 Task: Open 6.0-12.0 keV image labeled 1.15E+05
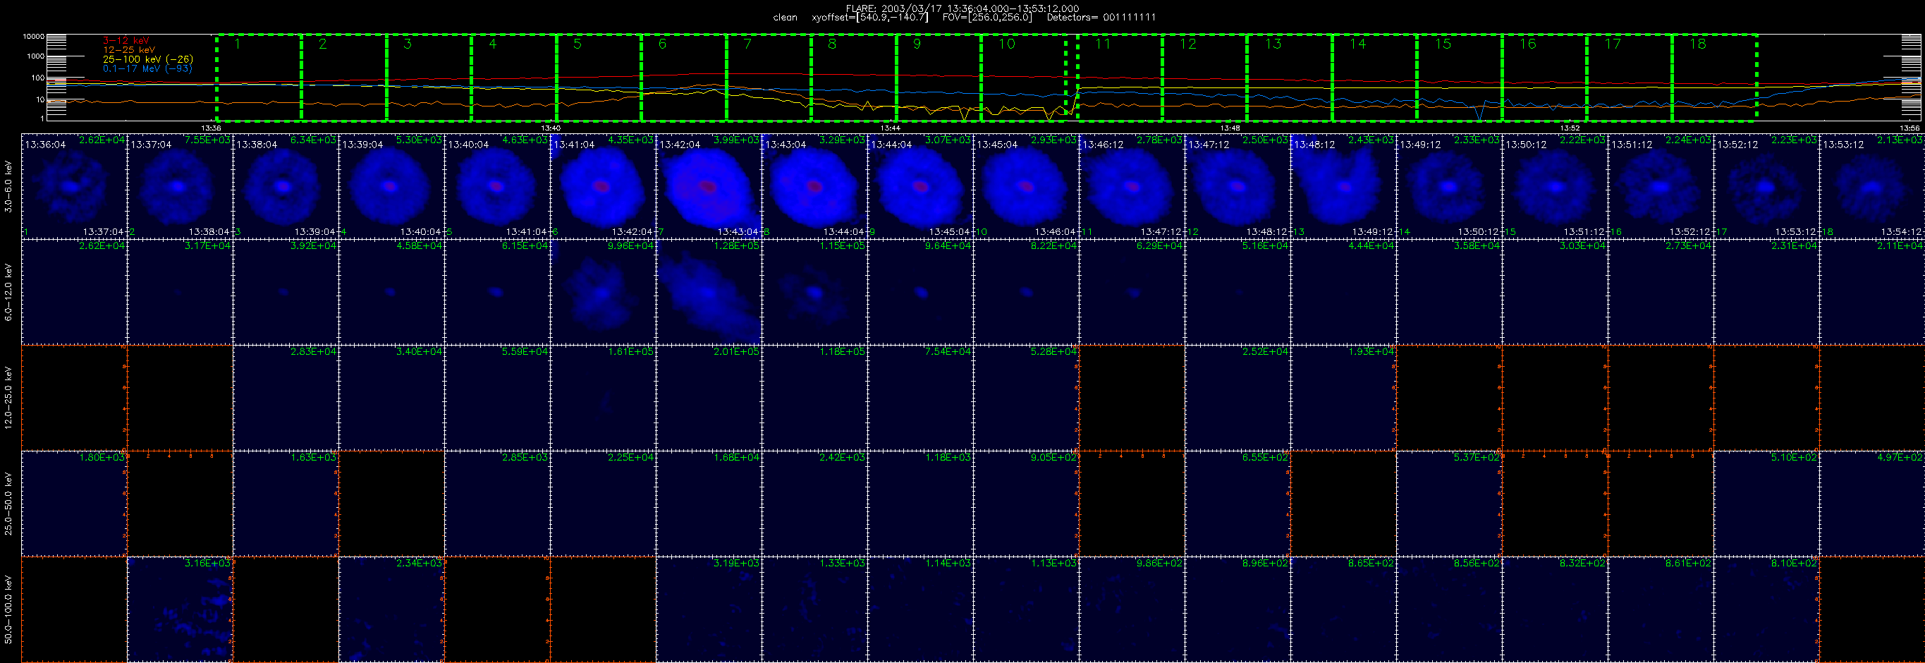pos(814,291)
